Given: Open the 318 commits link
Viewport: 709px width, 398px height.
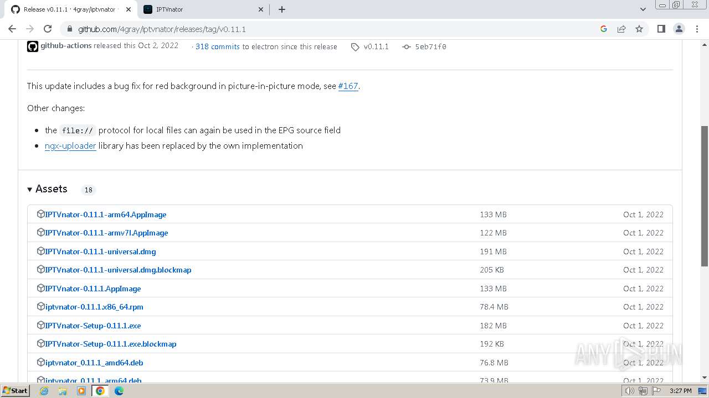Looking at the screenshot, I should click(x=218, y=46).
